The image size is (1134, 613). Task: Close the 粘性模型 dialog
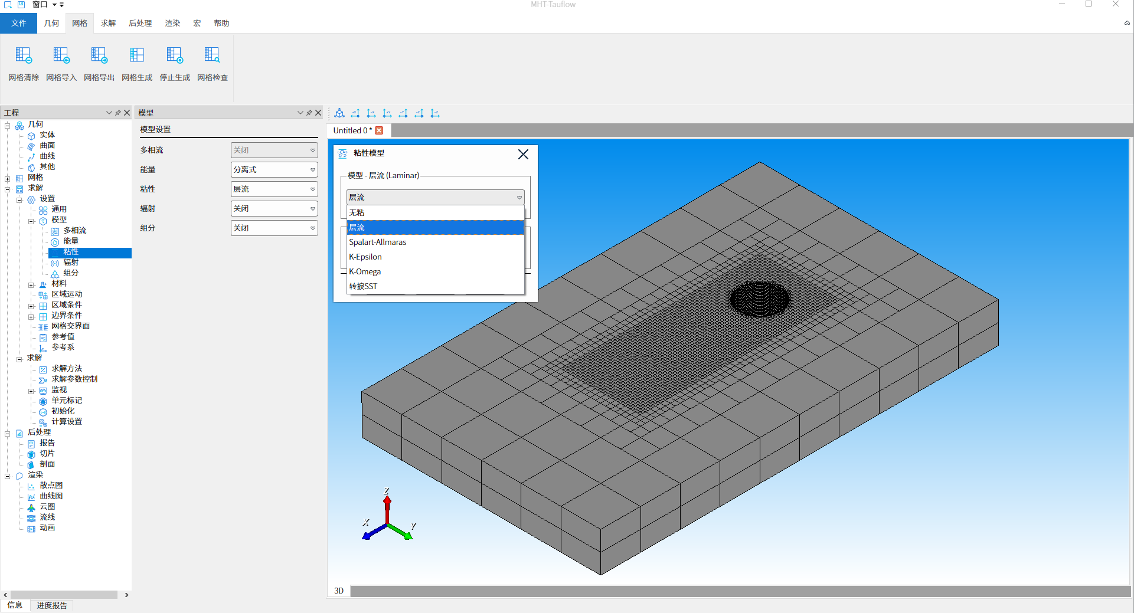(x=523, y=155)
